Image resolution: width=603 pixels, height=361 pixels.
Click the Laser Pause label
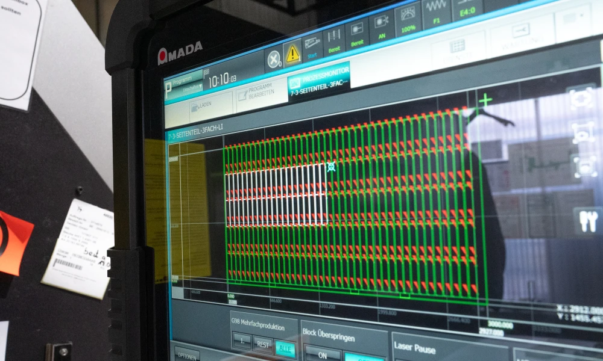[415, 348]
